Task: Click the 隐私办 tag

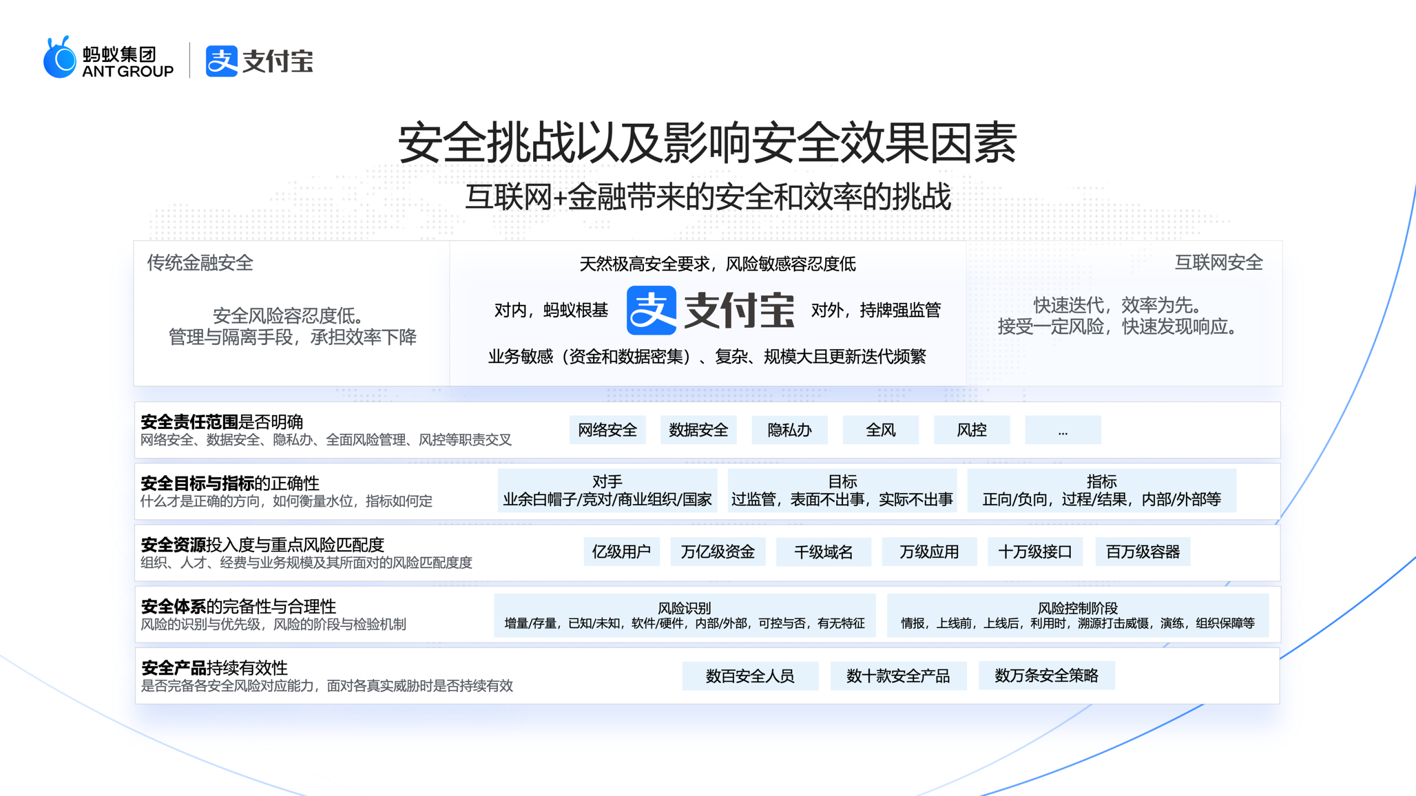Action: [x=789, y=430]
